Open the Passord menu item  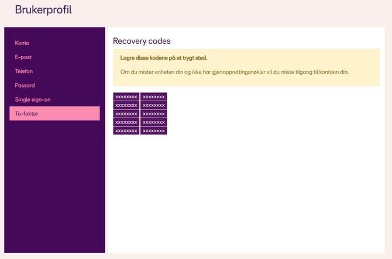(25, 85)
